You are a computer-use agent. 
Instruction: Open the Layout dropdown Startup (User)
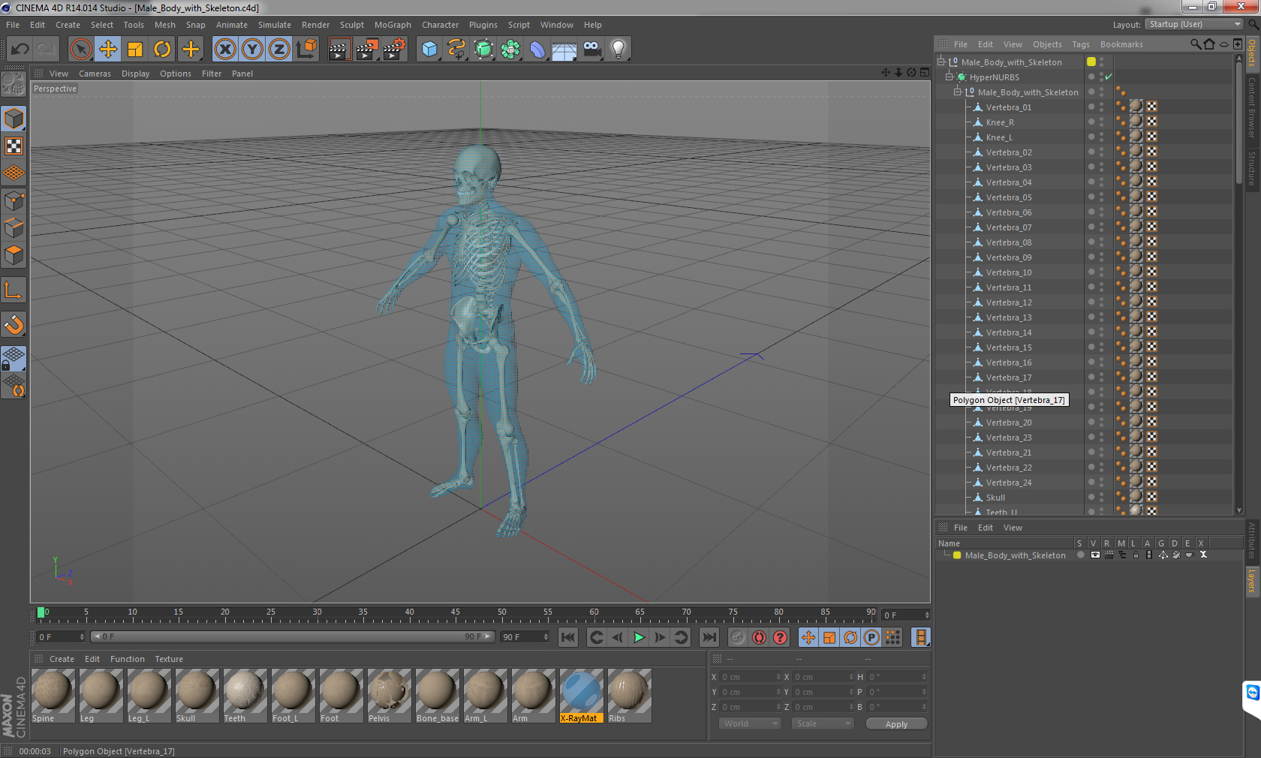[1194, 25]
